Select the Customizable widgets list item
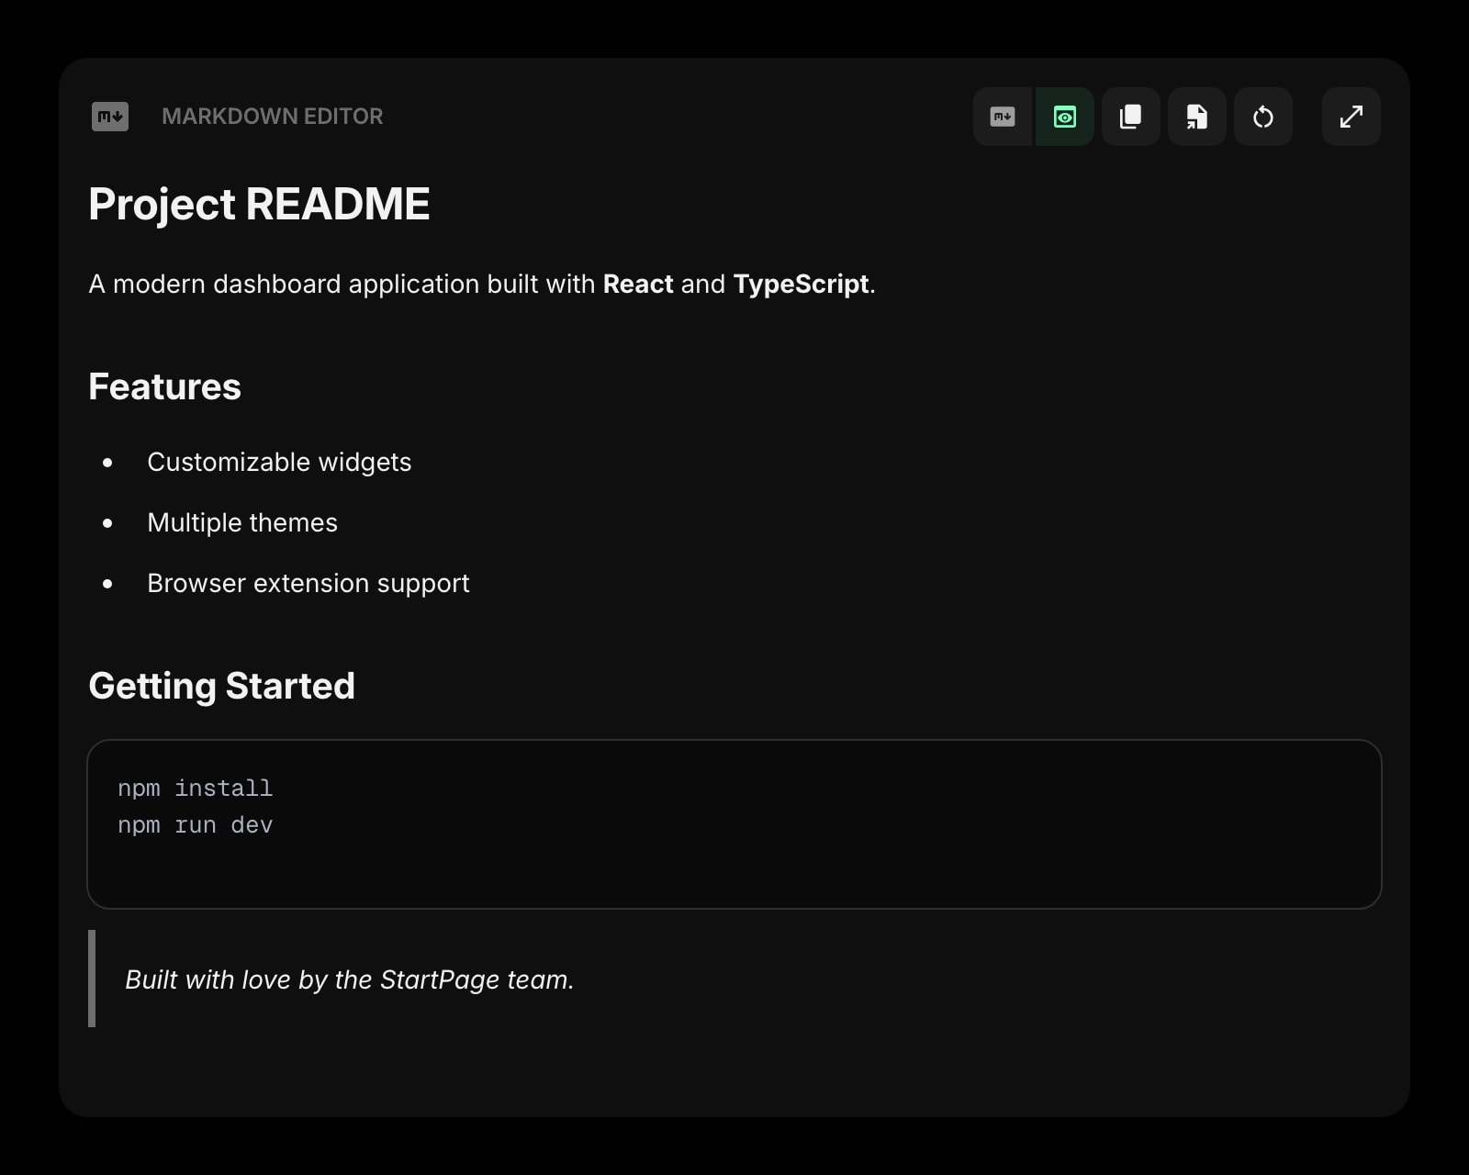The height and width of the screenshot is (1175, 1469). tap(279, 462)
